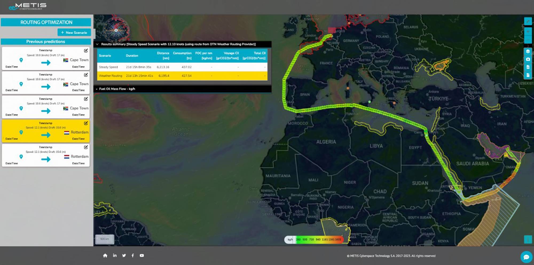Select the Weather Routing scenario row
The image size is (534, 265).
(x=182, y=76)
